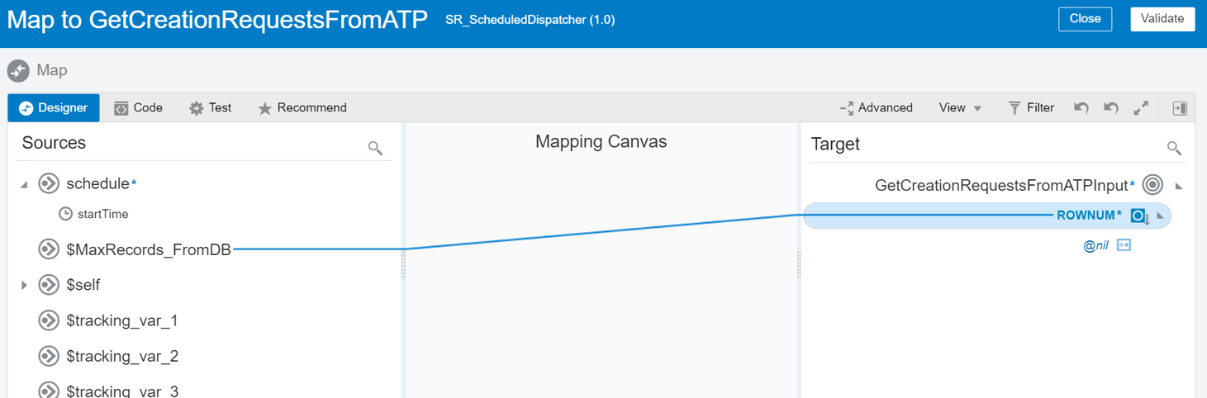The width and height of the screenshot is (1207, 398).
Task: Switch to the Code tab
Action: (x=138, y=108)
